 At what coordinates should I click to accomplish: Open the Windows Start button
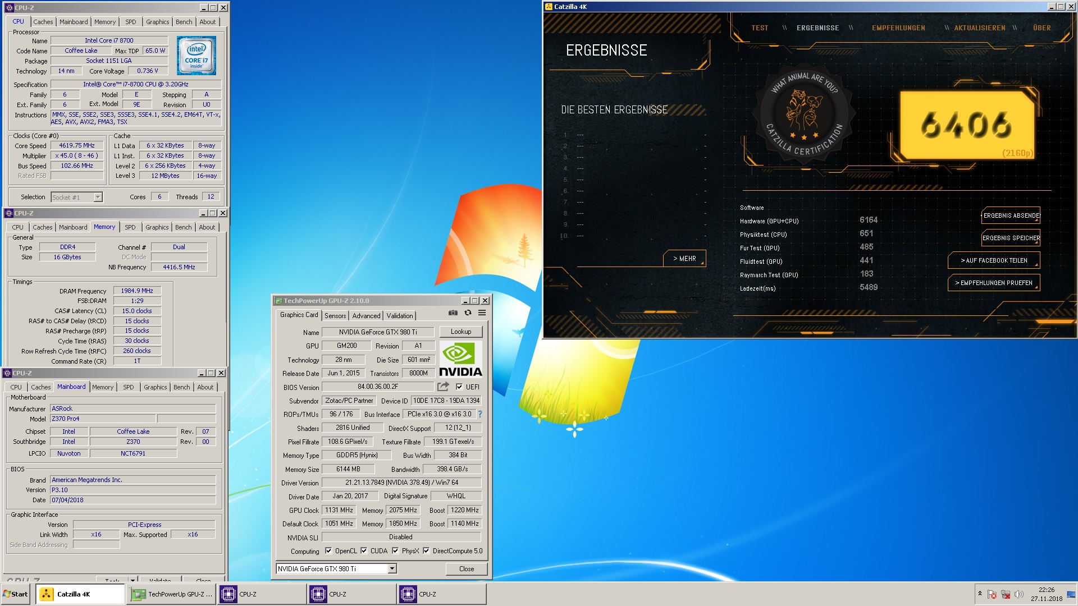[16, 594]
